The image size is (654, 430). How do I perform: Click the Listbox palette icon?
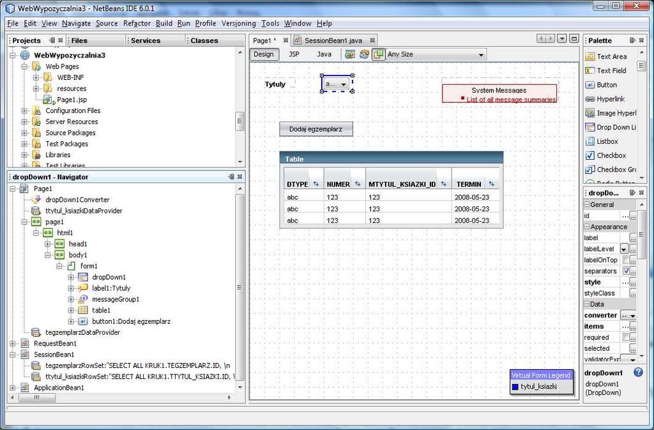pos(589,141)
